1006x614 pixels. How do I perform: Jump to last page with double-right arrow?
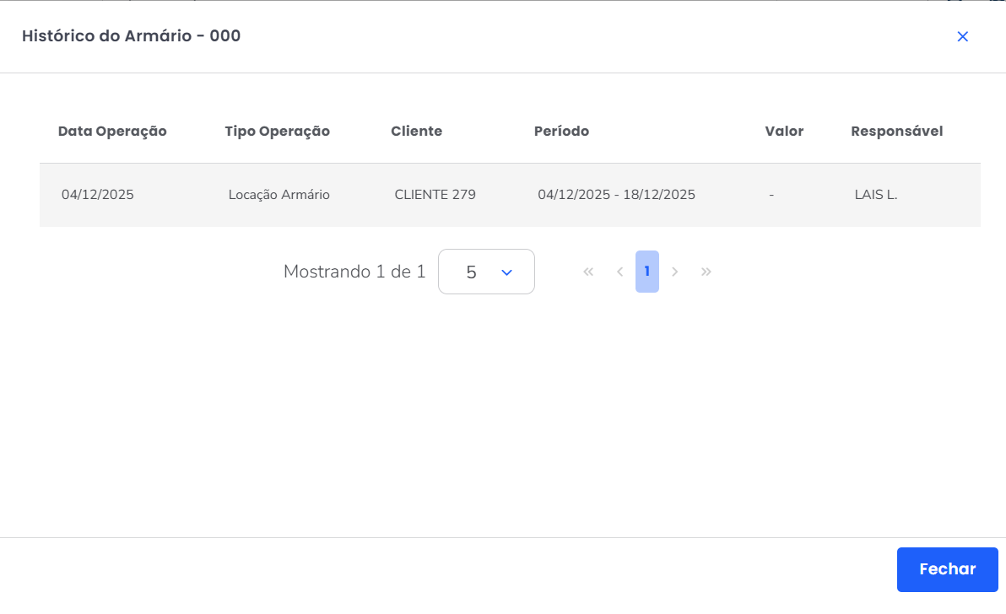(x=706, y=272)
